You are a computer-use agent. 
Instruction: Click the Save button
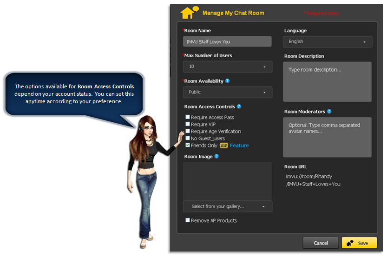point(359,243)
